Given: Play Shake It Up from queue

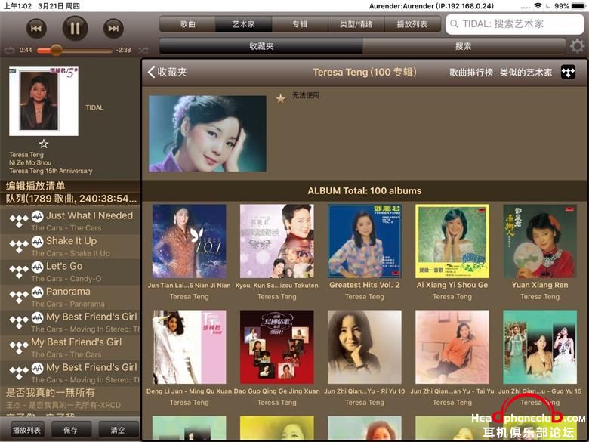Looking at the screenshot, I should click(70, 246).
